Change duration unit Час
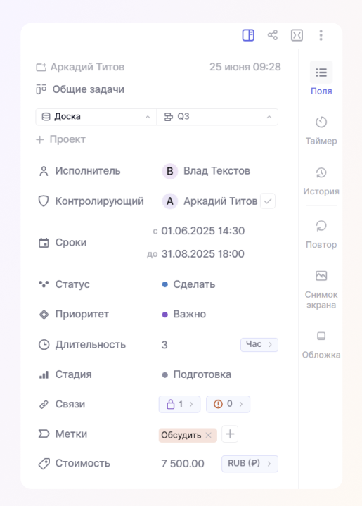 tap(259, 344)
